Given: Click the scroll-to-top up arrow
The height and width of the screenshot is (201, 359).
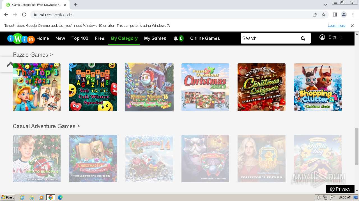Looking at the screenshot, I should pos(10,64).
